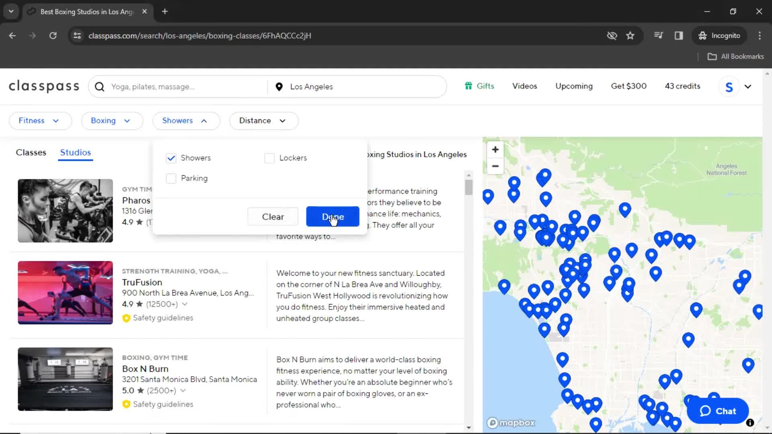
Task: Open Box N Burn studio title link
Action: [x=145, y=369]
